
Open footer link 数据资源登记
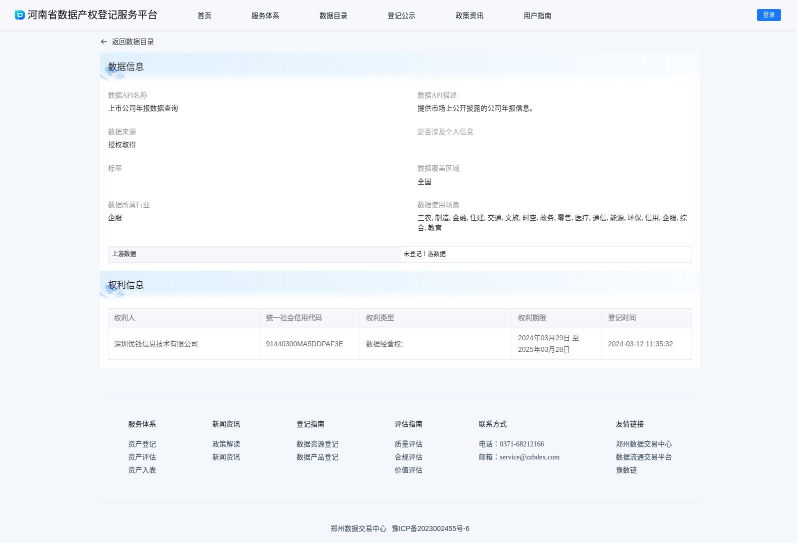tap(317, 444)
